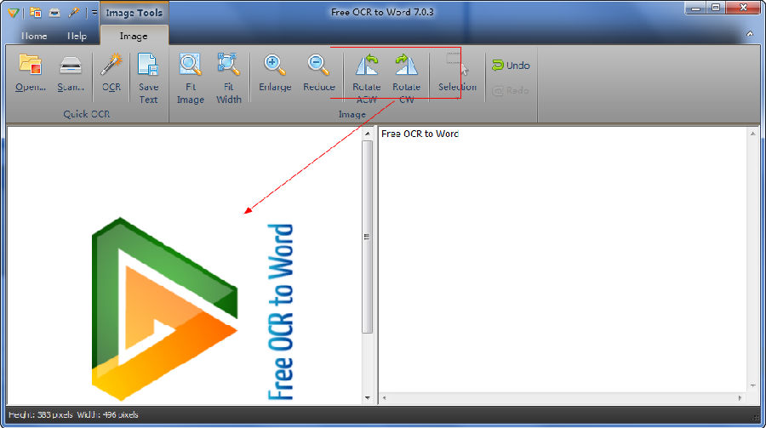766x428 pixels.
Task: Click the image pane vertical scrollbar thumb
Action: click(x=368, y=237)
